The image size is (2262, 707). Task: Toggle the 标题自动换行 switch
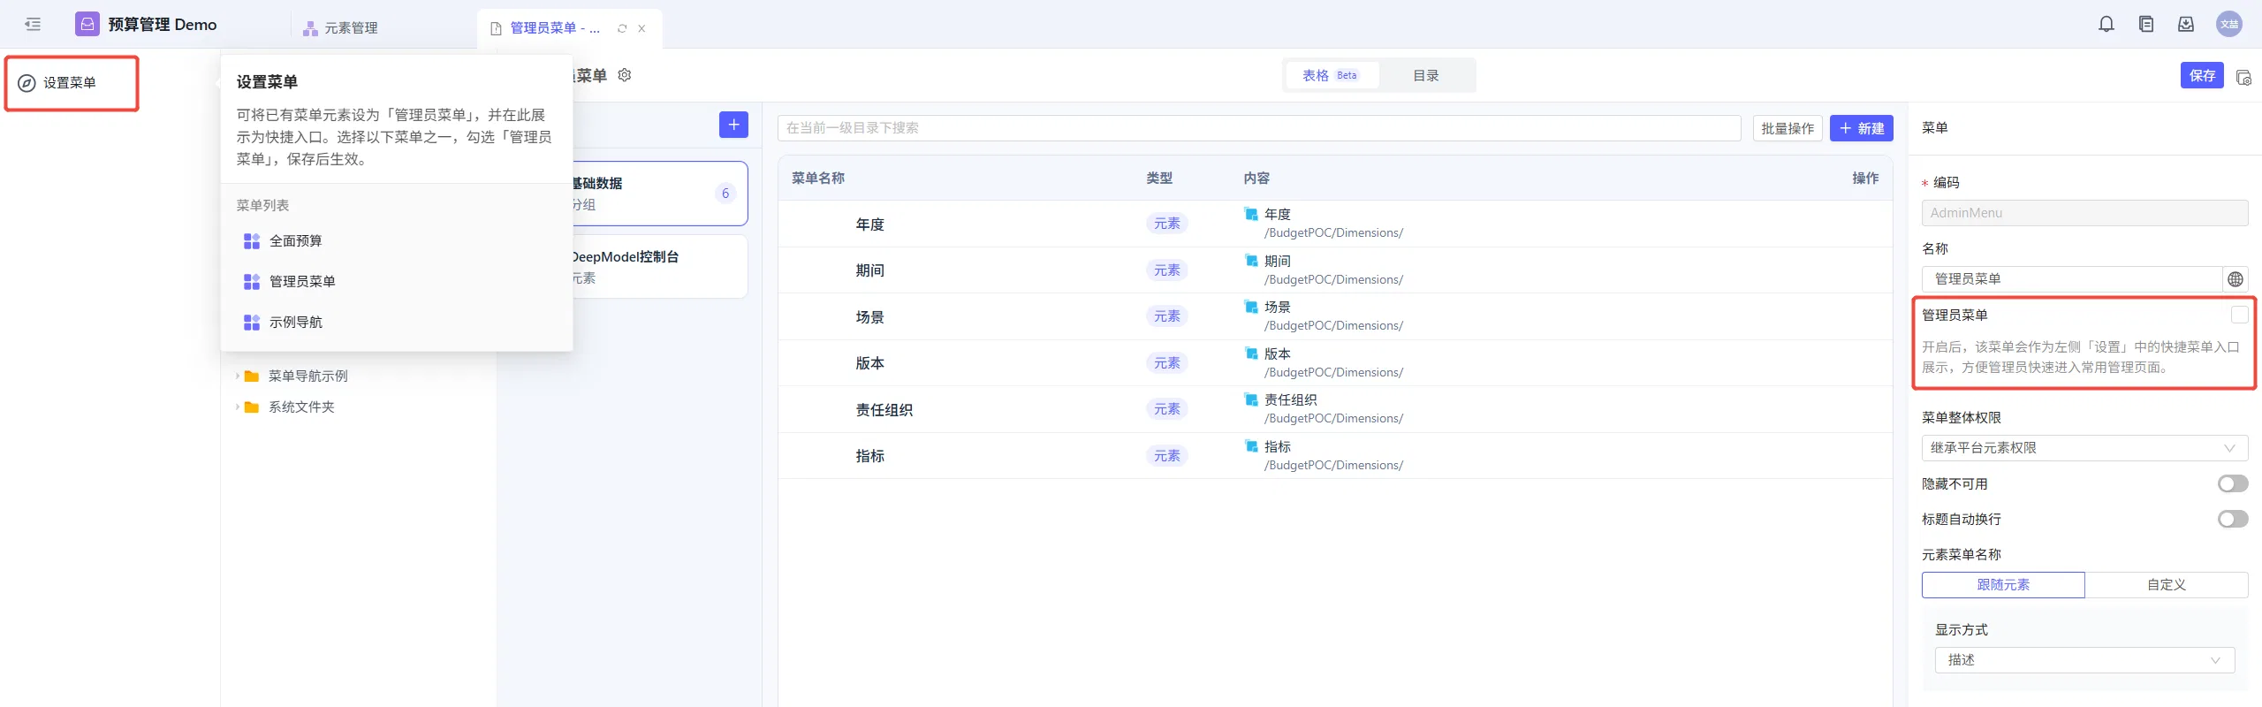click(x=2233, y=520)
